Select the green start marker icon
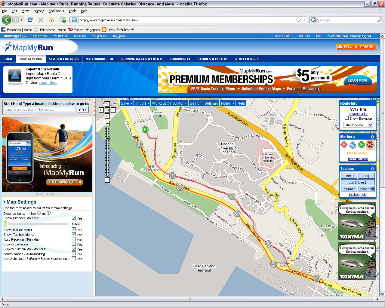Screen dimensions: 385x308 coord(361,145)
